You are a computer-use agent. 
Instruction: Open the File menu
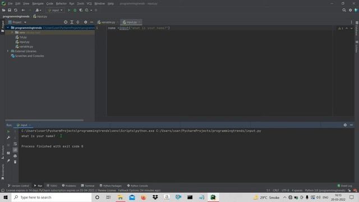10,4
